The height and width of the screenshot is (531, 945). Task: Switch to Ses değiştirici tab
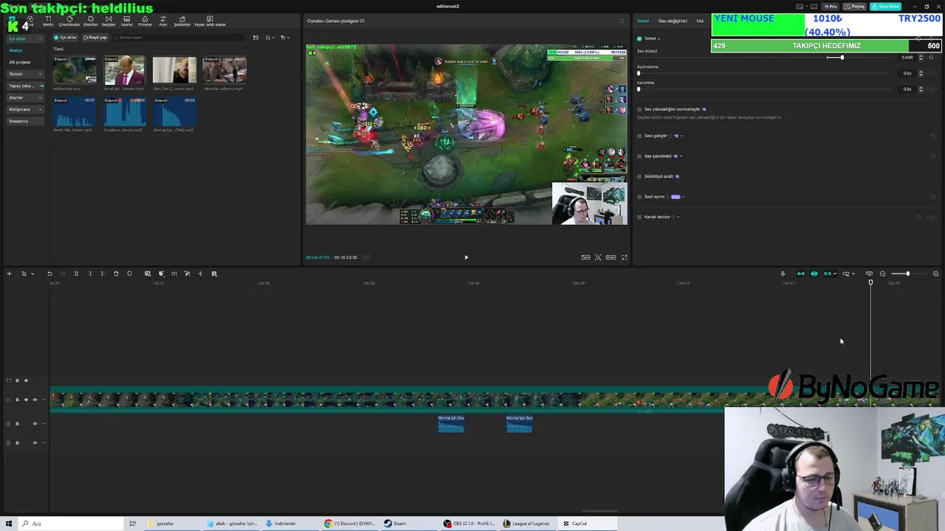coord(673,21)
